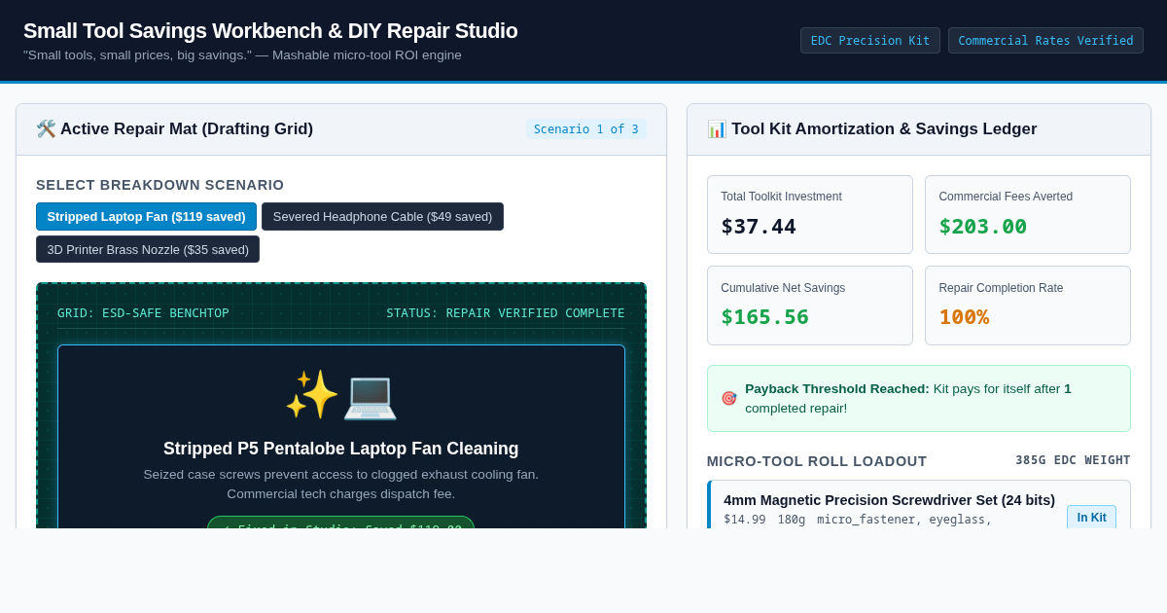The image size is (1167, 613).
Task: Click Commercial Fees Averted $203.00 value
Action: pos(982,227)
